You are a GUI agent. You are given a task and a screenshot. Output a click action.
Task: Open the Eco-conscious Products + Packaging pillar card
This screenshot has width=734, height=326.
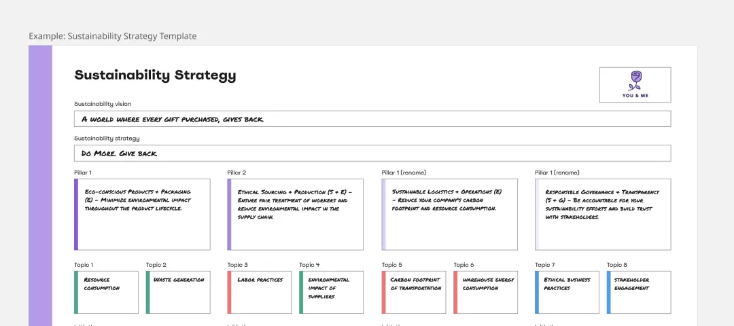tap(143, 214)
